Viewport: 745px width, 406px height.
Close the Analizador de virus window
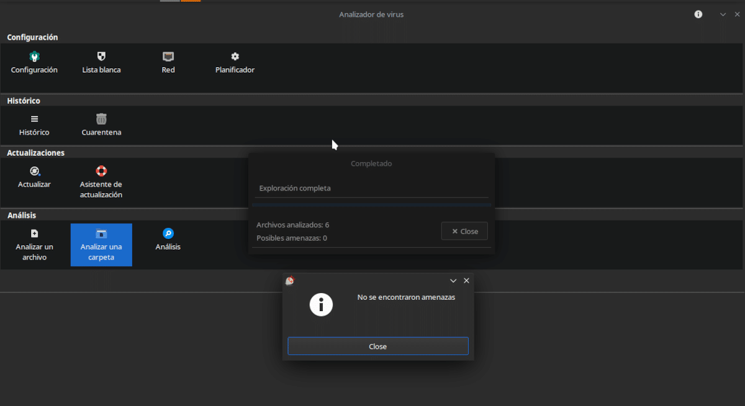pos(736,14)
